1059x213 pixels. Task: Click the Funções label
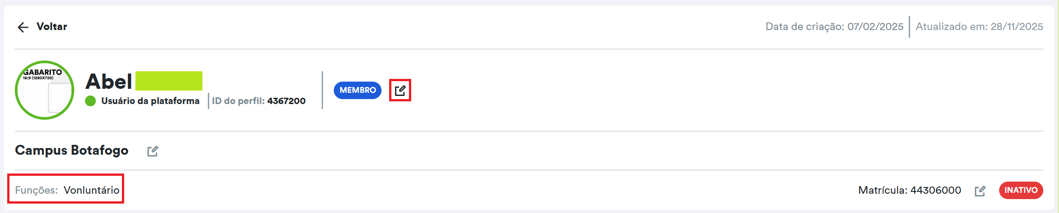(x=36, y=190)
